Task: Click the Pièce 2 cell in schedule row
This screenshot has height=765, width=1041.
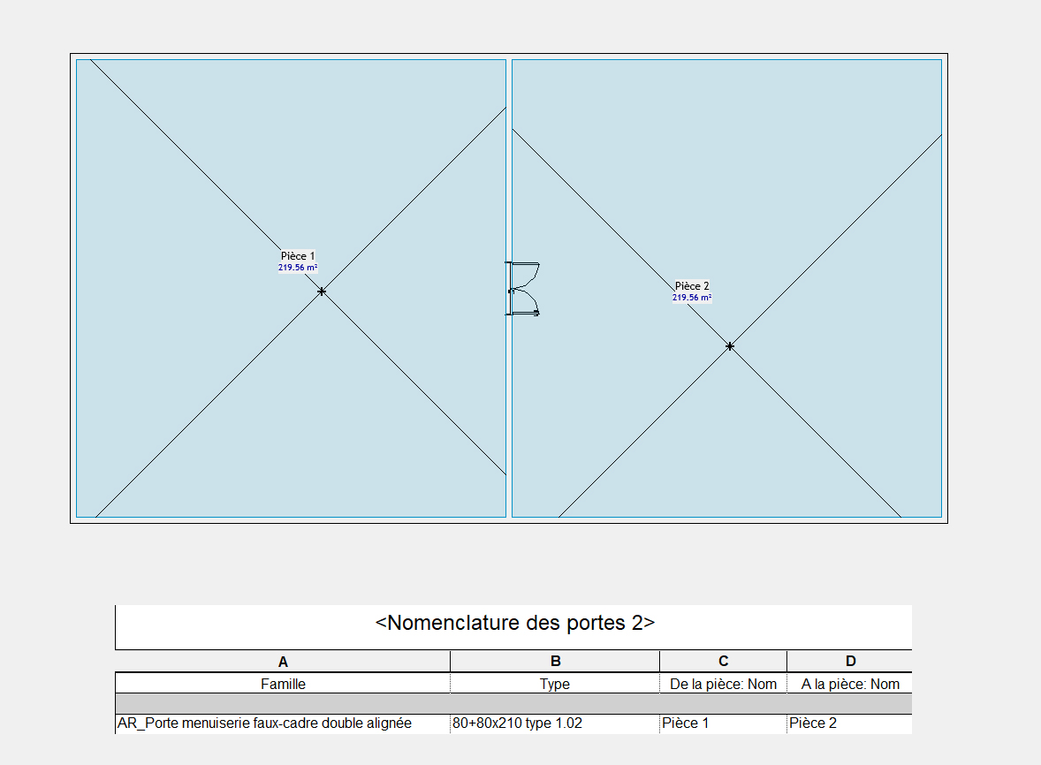Action: click(x=813, y=723)
